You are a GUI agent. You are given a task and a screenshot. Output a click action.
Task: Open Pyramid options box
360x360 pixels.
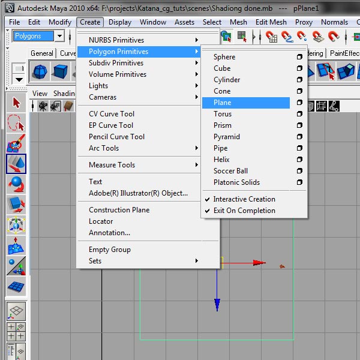[x=299, y=137]
